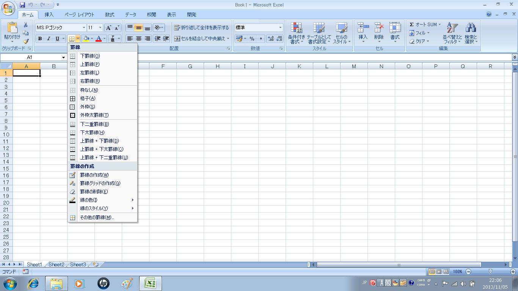Click the font color red swatch button
The height and width of the screenshot is (291, 518).
pos(99,39)
